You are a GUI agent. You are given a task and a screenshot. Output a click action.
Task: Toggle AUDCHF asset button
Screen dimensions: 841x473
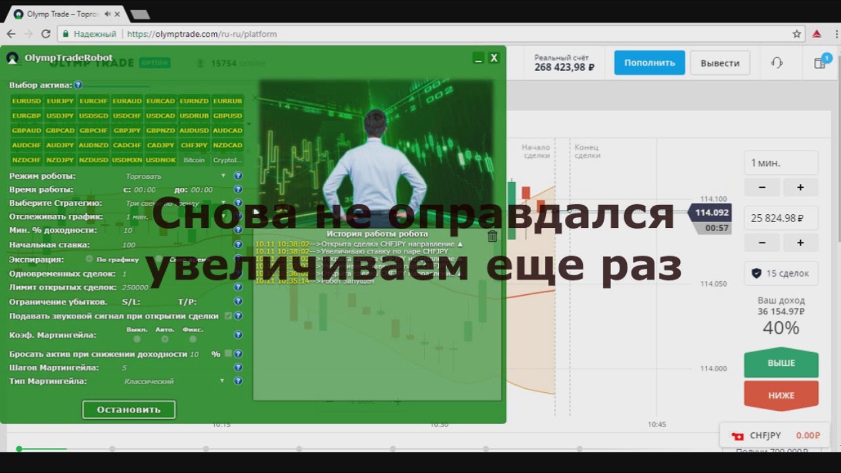(x=26, y=145)
